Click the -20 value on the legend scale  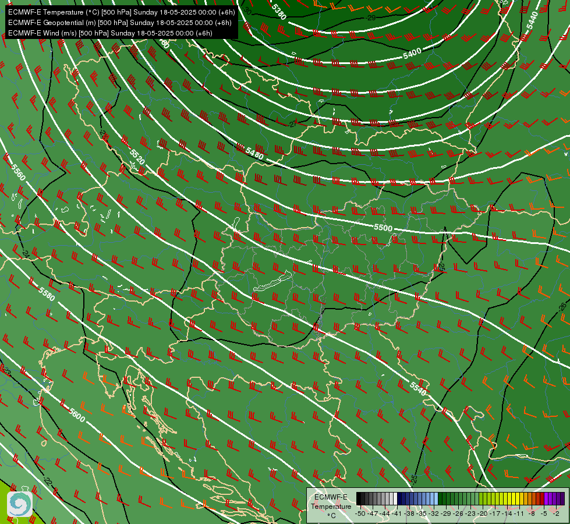[x=483, y=514]
